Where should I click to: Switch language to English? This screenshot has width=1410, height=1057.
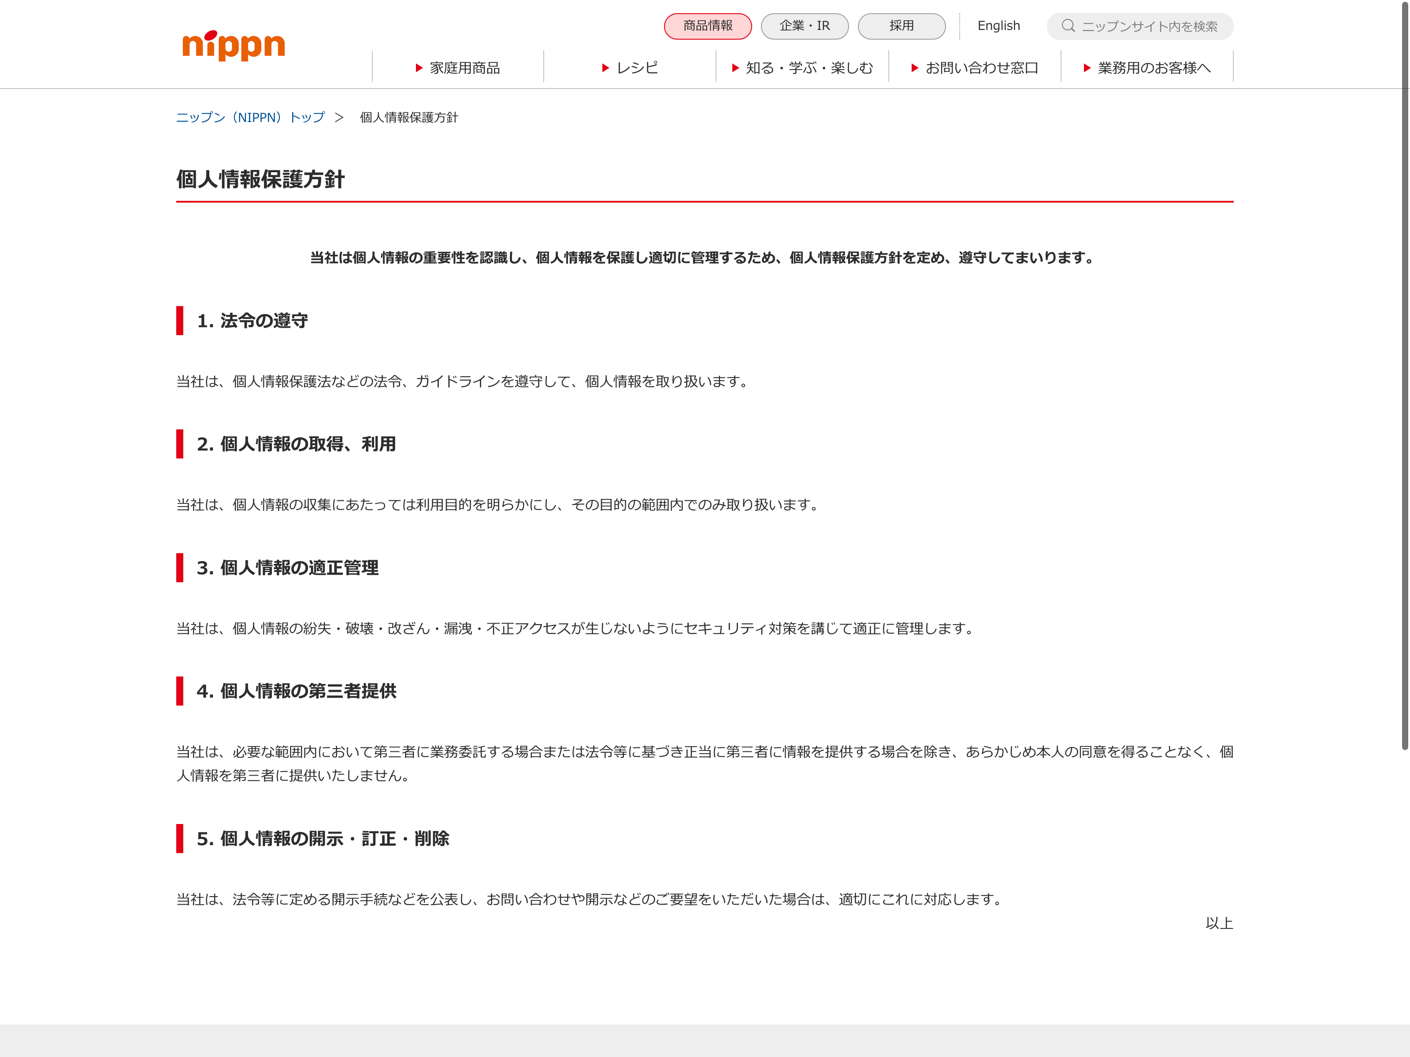point(998,26)
